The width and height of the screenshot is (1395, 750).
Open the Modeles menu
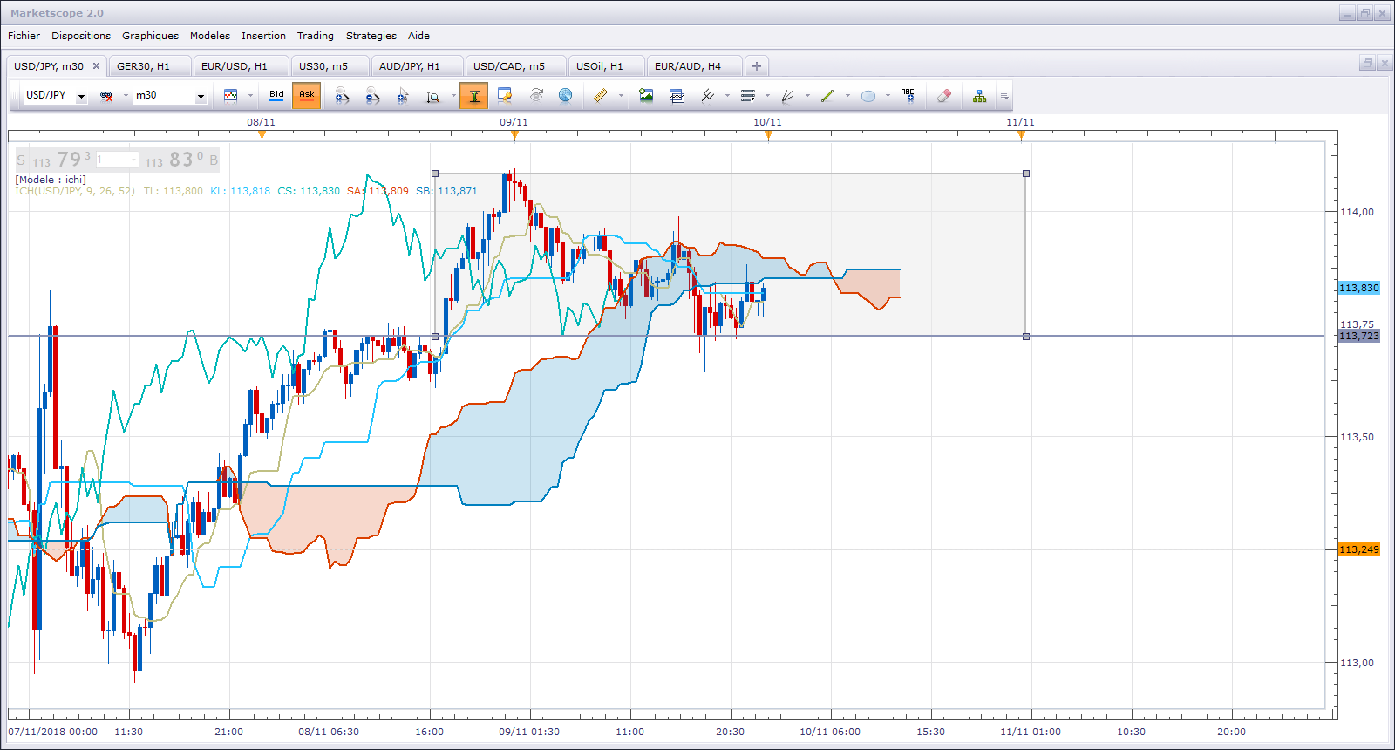pyautogui.click(x=210, y=36)
